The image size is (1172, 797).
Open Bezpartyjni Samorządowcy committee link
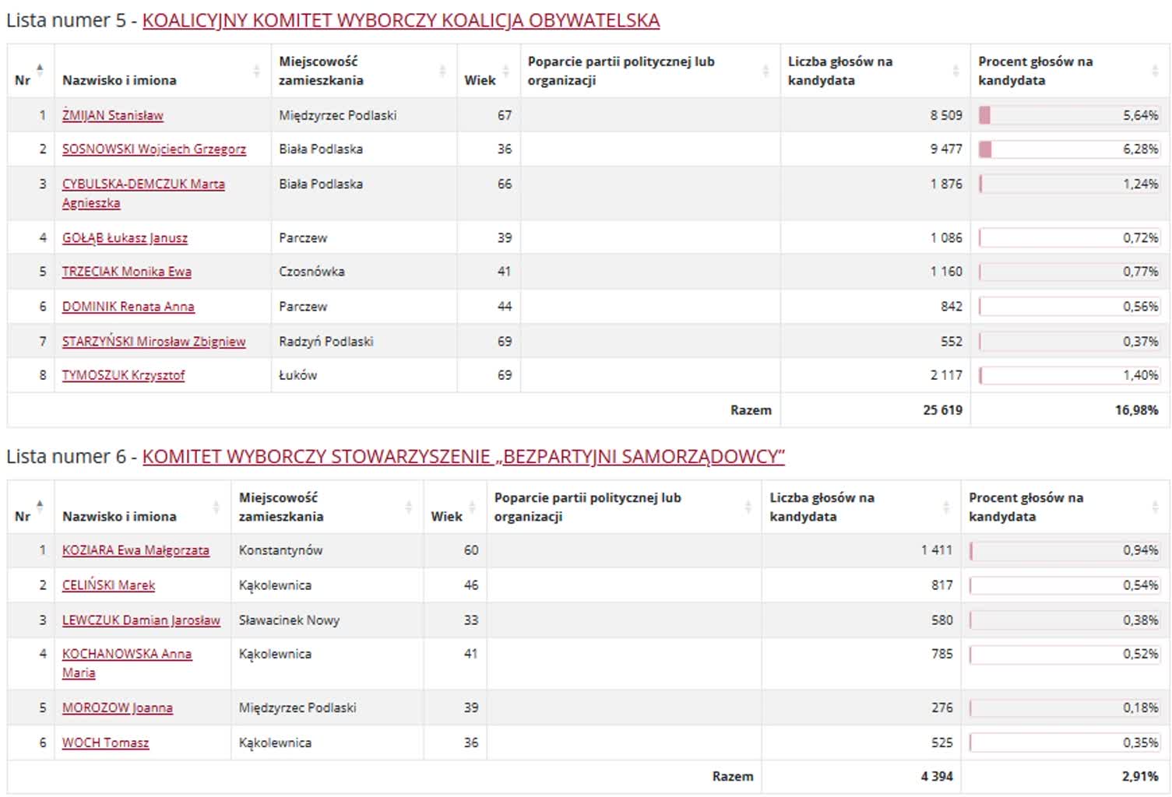click(463, 457)
